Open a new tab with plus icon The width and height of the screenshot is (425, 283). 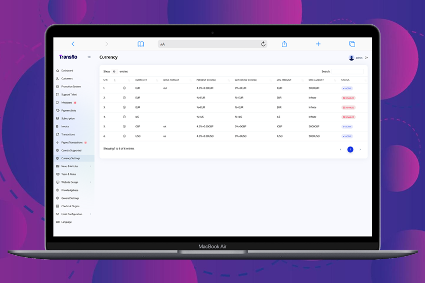coord(318,44)
